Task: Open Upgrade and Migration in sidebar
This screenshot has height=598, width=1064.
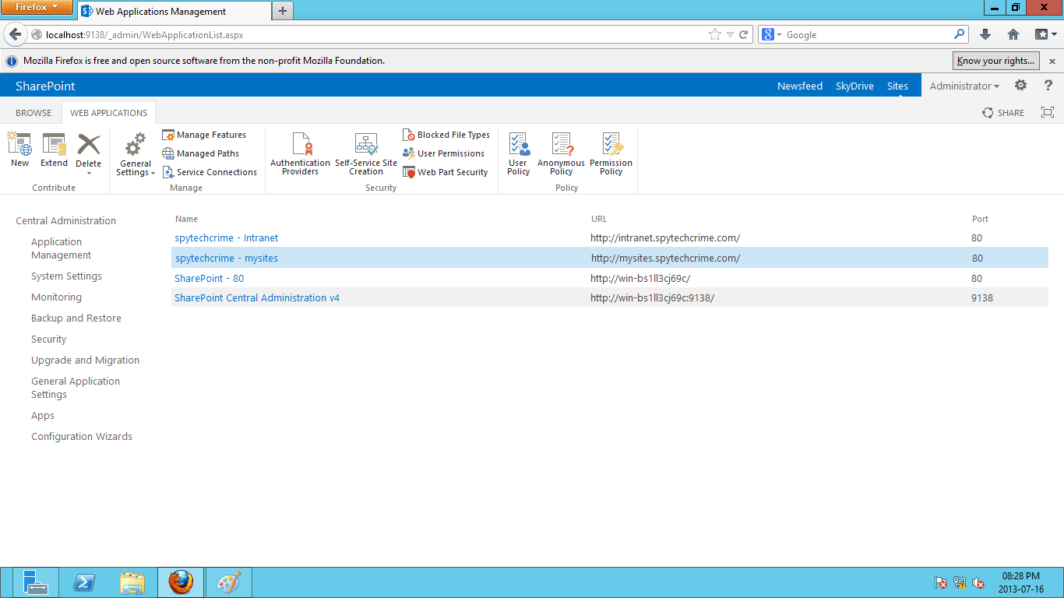Action: (86, 360)
